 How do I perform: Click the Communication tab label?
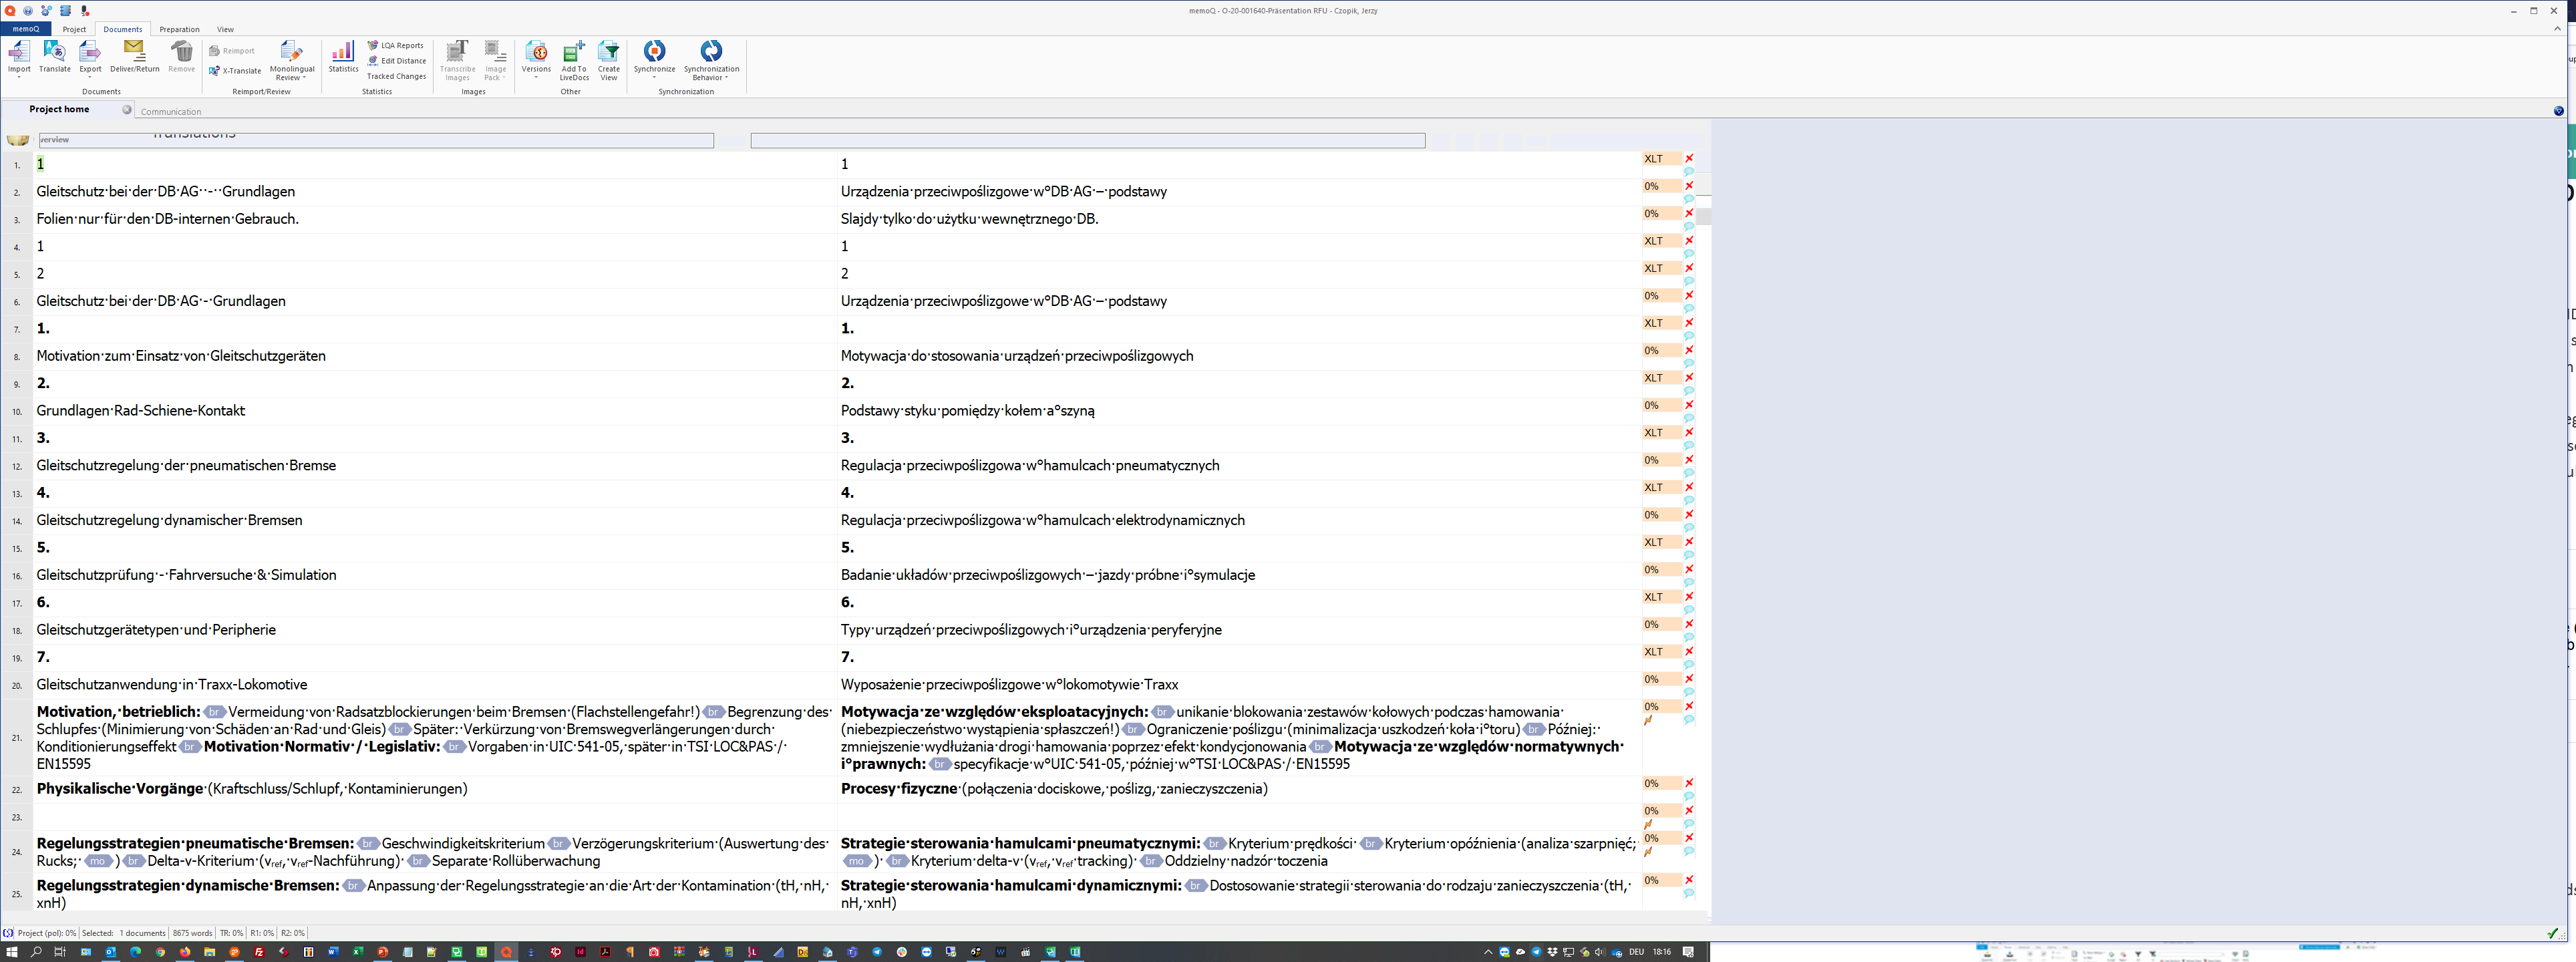pyautogui.click(x=171, y=112)
